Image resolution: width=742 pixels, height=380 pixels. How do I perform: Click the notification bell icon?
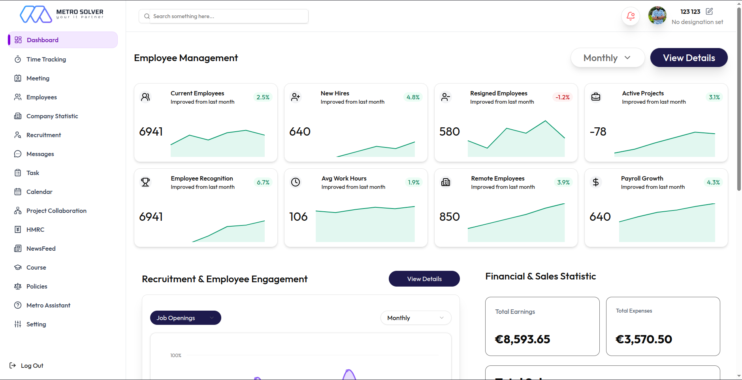[630, 16]
